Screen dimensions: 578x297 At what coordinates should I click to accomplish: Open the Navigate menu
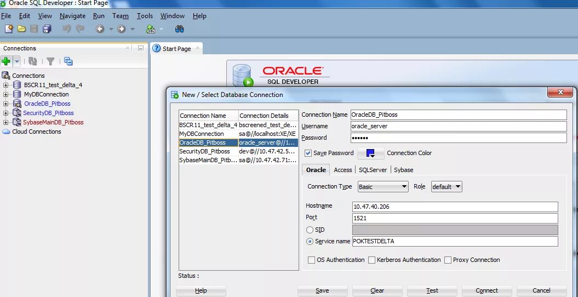click(x=73, y=16)
